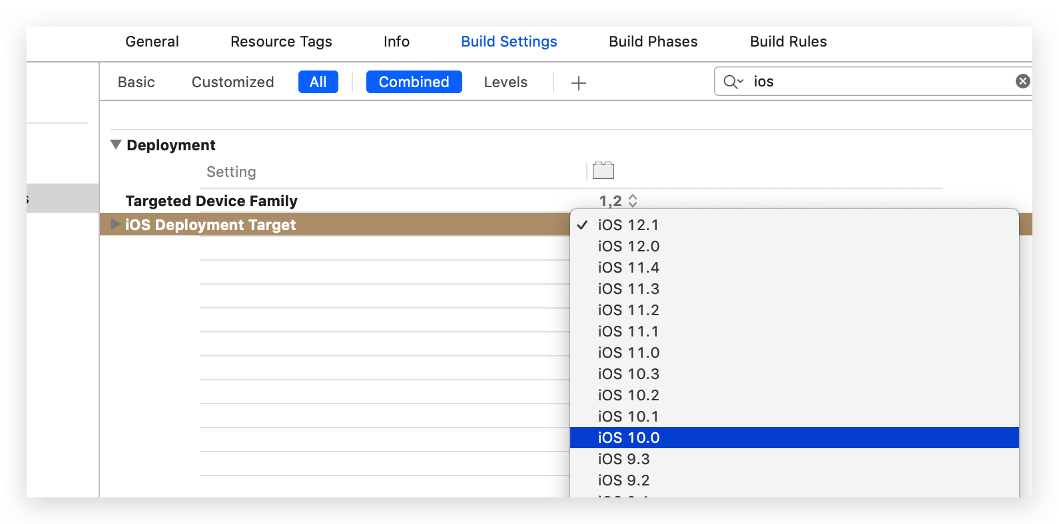This screenshot has width=1059, height=524.
Task: Choose iOS 10.2 from the list
Action: pyautogui.click(x=795, y=395)
